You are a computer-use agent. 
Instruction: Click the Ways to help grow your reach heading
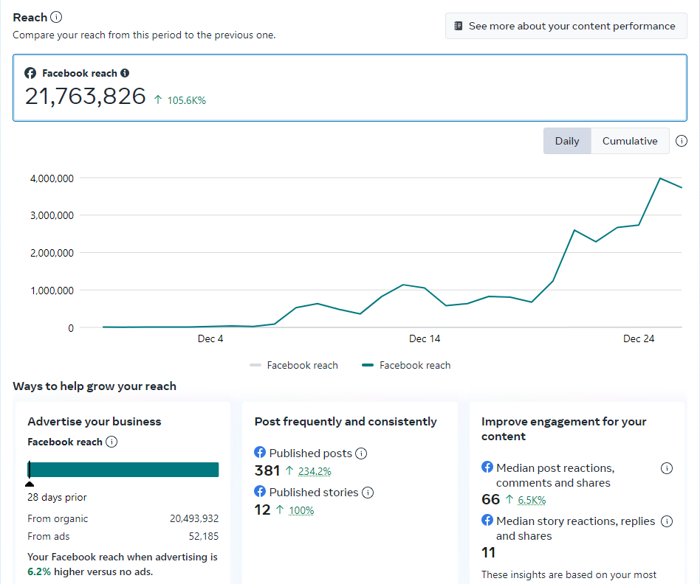[x=95, y=386]
